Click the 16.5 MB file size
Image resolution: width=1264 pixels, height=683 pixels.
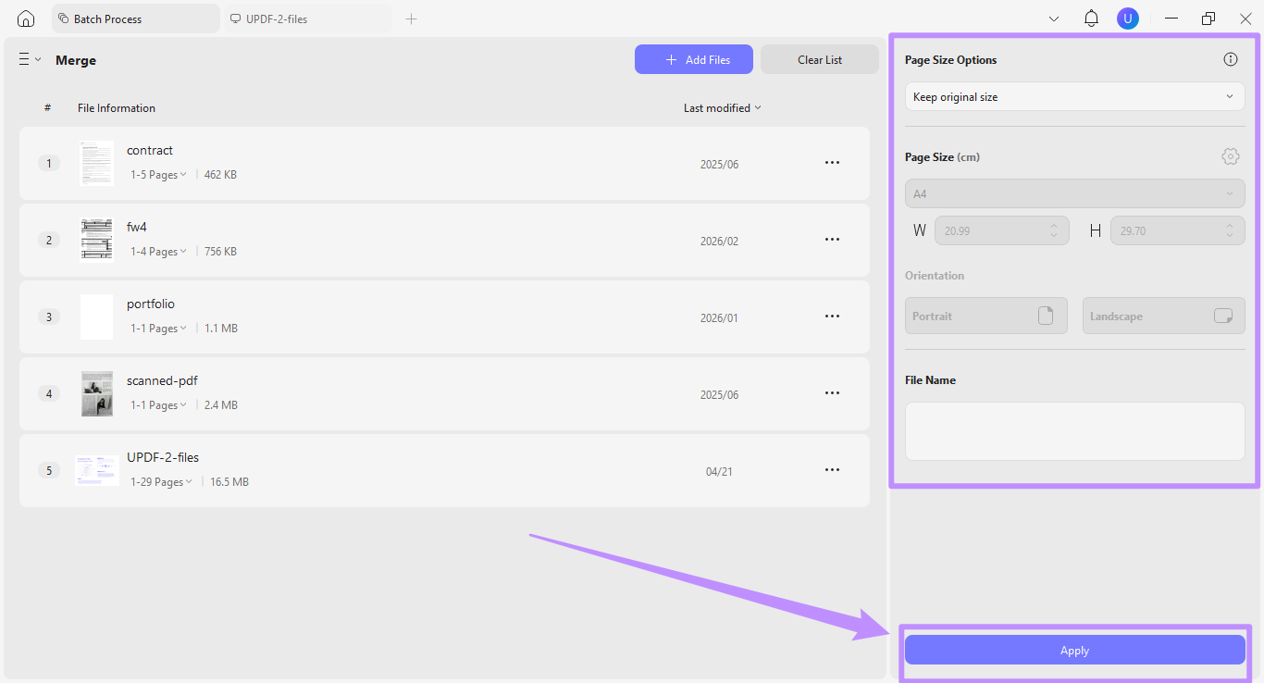(229, 482)
